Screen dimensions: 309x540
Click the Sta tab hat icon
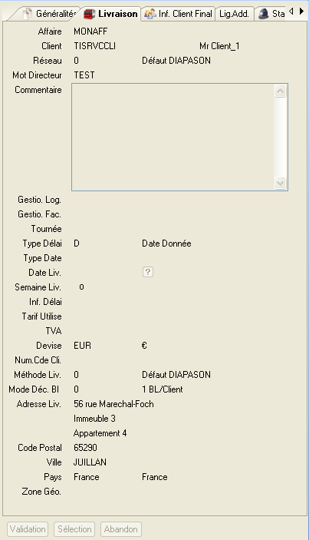click(263, 14)
